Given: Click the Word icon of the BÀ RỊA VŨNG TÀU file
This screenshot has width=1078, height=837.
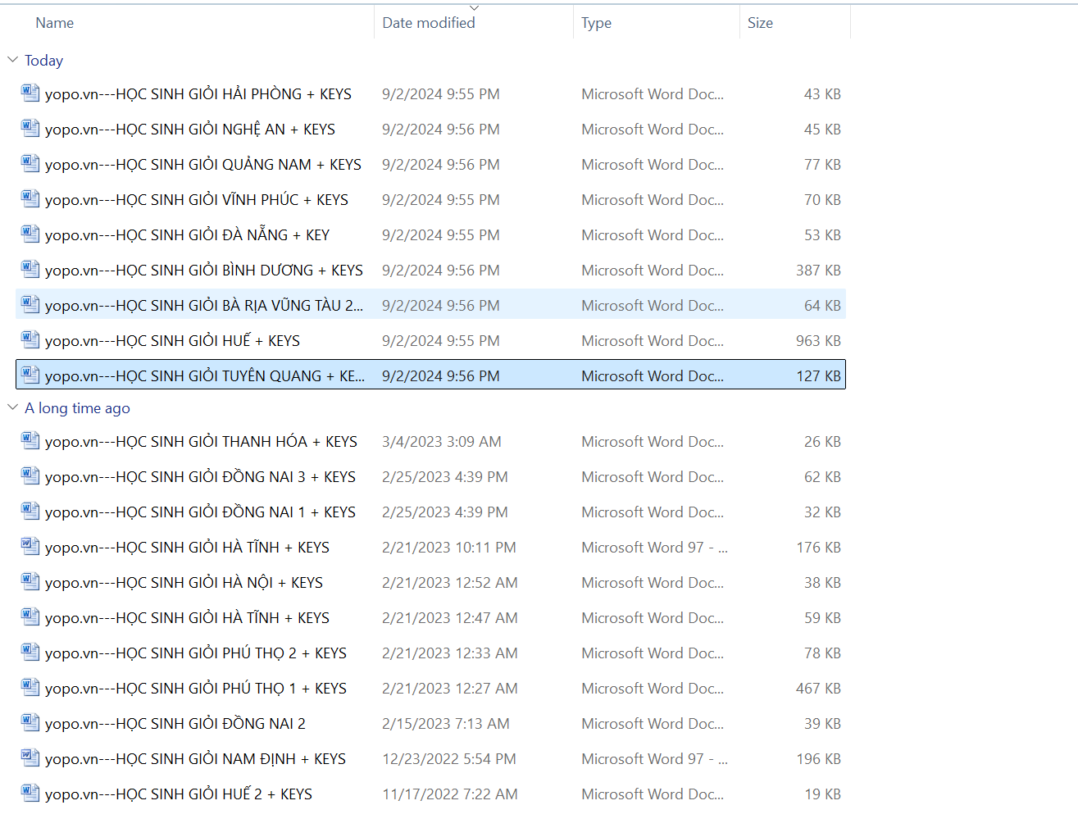Looking at the screenshot, I should (30, 304).
